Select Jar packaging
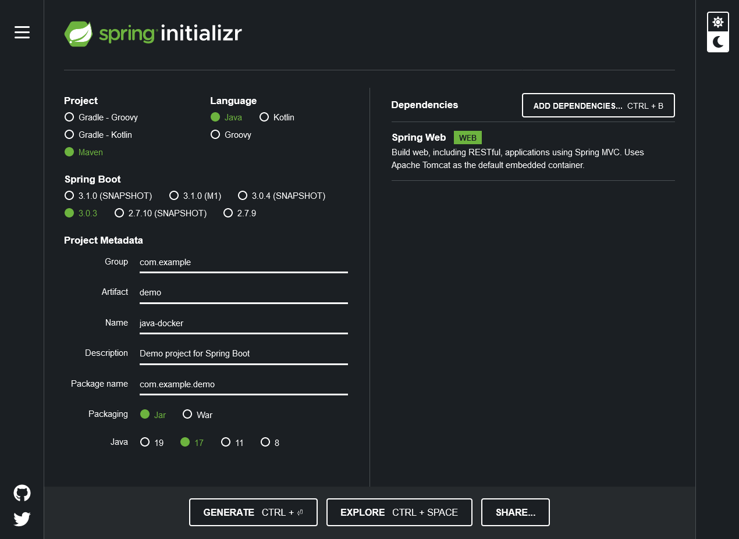The image size is (739, 539). click(153, 415)
